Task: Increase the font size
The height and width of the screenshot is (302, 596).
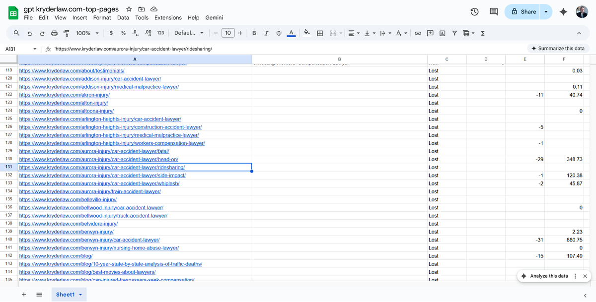Action: click(240, 33)
